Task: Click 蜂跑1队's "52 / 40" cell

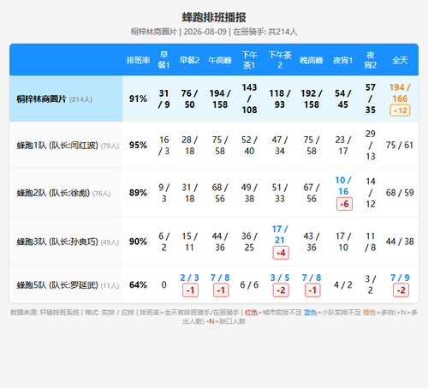Action: click(x=249, y=145)
